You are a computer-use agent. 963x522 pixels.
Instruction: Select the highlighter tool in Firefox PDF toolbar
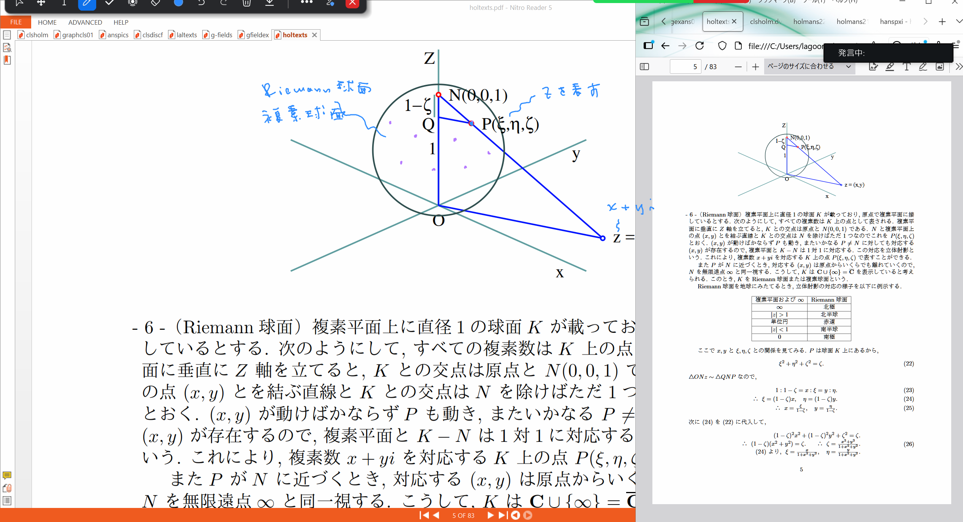click(x=890, y=67)
